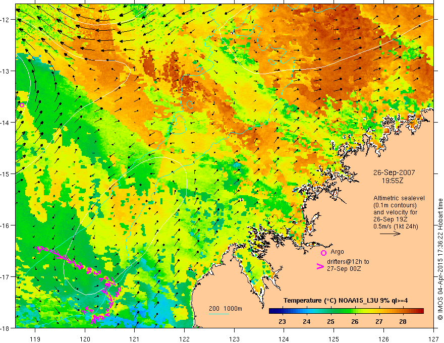The width and height of the screenshot is (444, 343).
Task: Click the 27 label under the color bar
Action: 379,321
